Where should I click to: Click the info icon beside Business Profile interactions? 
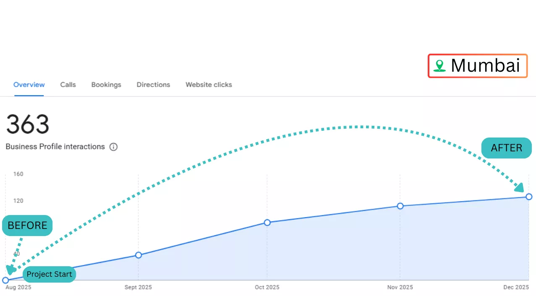pyautogui.click(x=113, y=147)
